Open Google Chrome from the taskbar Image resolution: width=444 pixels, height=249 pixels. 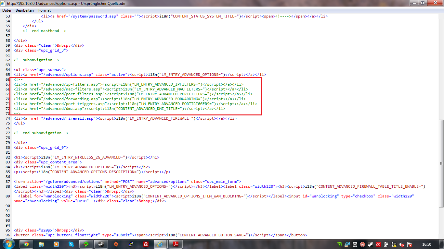(x=26, y=244)
